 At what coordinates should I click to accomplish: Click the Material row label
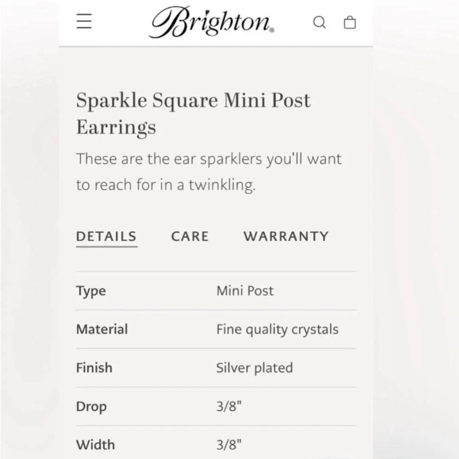click(x=102, y=329)
